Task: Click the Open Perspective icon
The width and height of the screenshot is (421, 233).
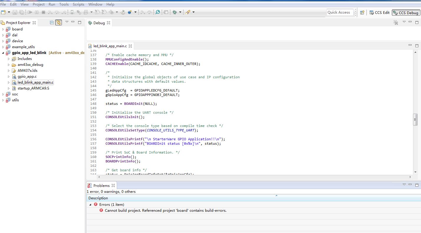Action: point(362,12)
